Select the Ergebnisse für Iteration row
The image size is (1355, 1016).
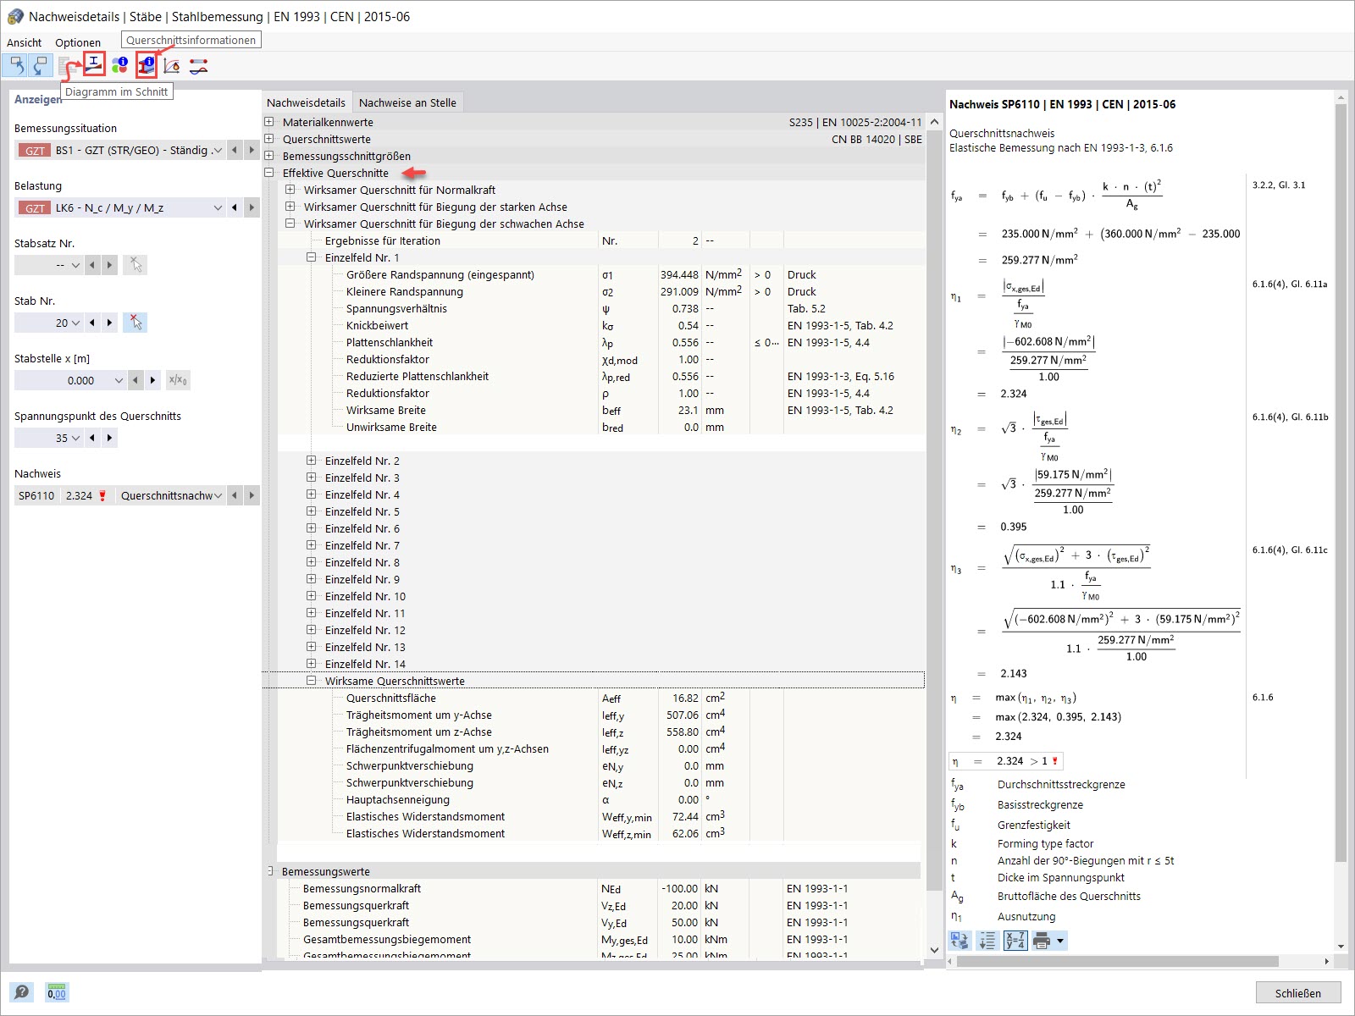[600, 240]
